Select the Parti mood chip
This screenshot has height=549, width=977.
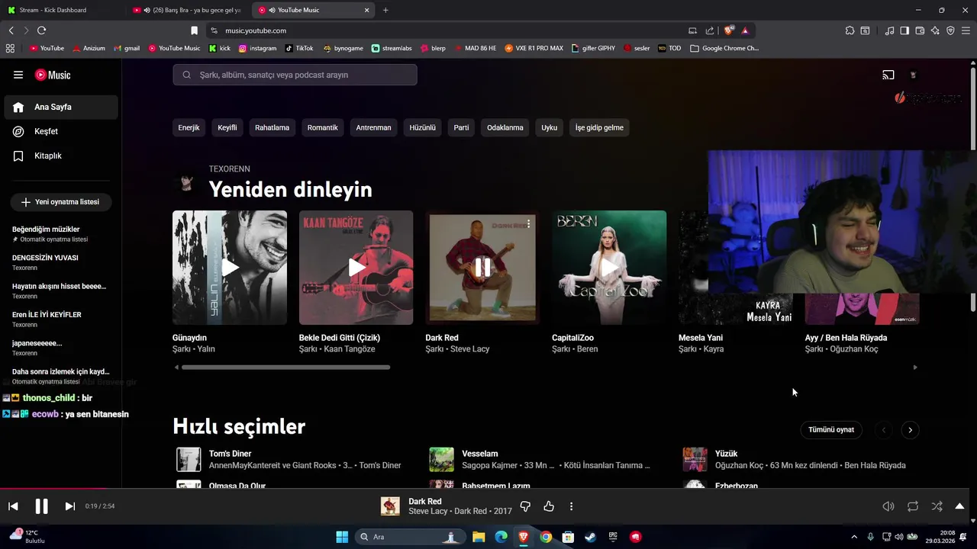click(x=461, y=127)
